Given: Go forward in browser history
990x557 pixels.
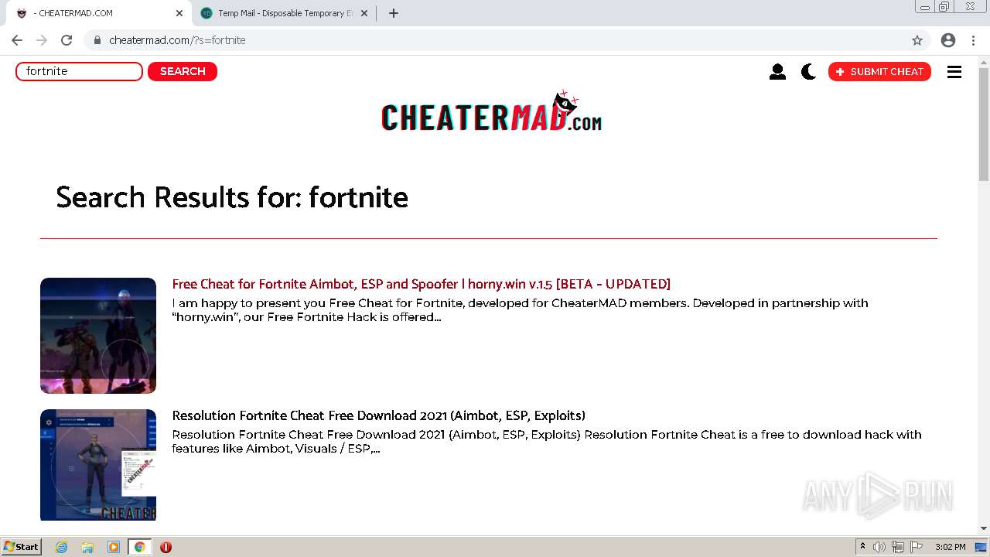Looking at the screenshot, I should pos(42,40).
